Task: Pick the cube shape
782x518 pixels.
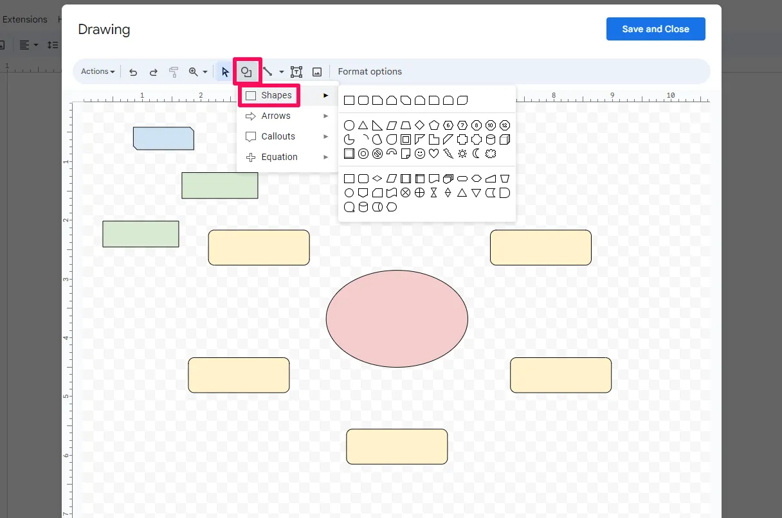Action: tap(505, 139)
